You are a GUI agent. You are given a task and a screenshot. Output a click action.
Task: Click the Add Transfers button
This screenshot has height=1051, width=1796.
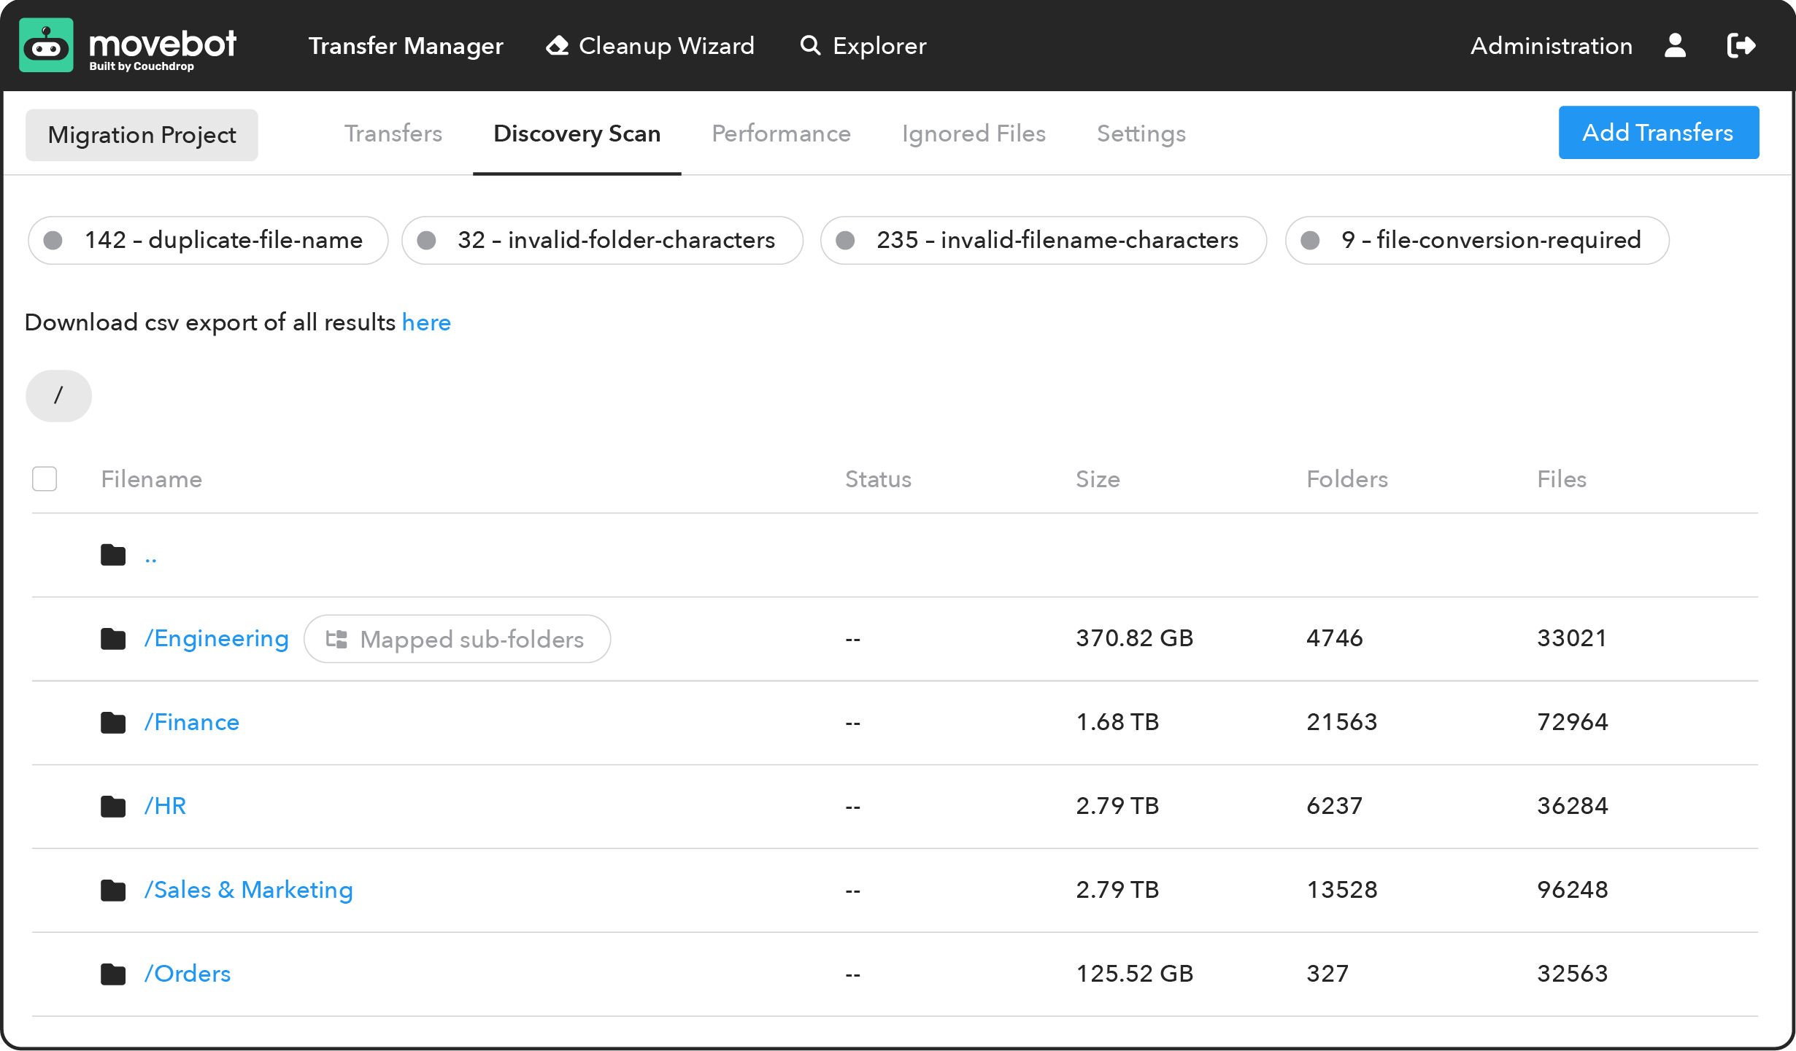coord(1658,133)
